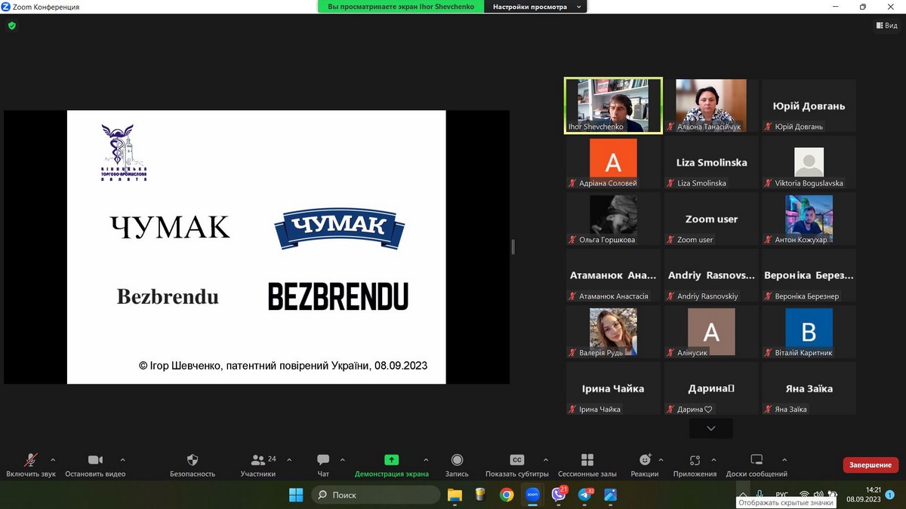This screenshot has height=509, width=906.
Task: Open Reactions (Реакции) smiley icon
Action: 645,460
